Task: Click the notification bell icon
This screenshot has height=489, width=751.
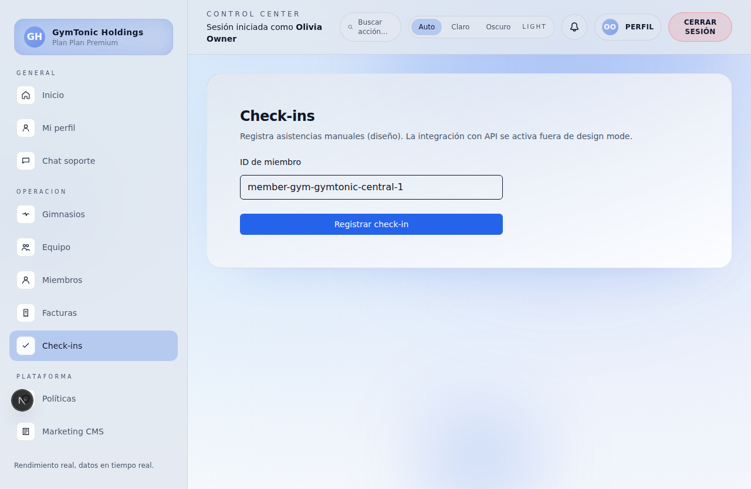Action: point(574,26)
